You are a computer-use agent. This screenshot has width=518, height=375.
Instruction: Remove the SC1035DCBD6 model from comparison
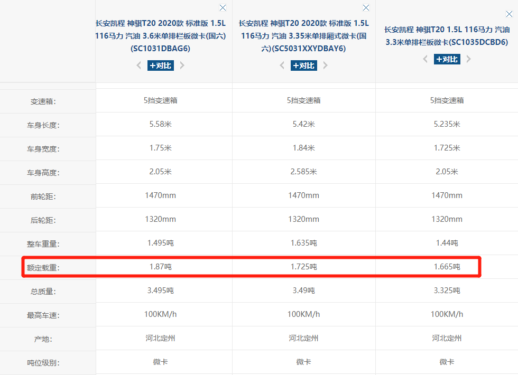point(509,14)
